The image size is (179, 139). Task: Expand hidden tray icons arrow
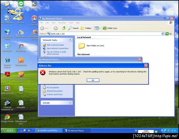tap(162, 130)
